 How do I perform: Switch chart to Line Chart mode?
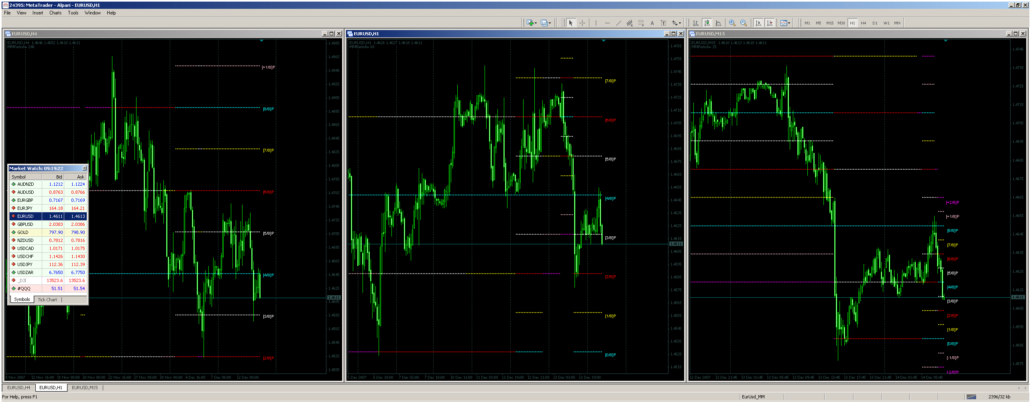coord(718,23)
